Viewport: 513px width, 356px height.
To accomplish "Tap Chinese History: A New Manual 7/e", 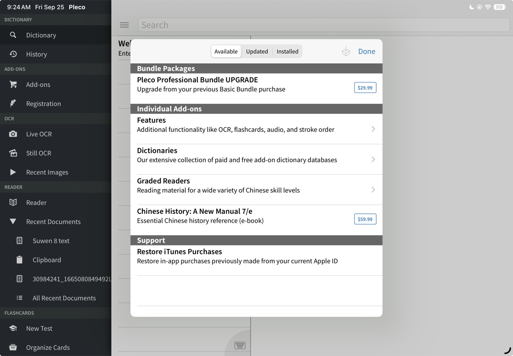I will [x=195, y=211].
